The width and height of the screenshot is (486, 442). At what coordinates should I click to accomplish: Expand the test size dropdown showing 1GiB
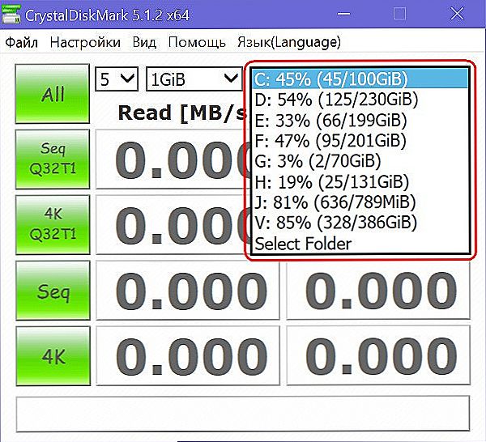pos(194,79)
